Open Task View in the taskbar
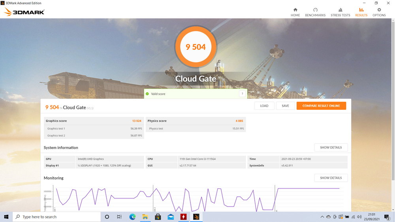The image size is (395, 222). [119, 217]
